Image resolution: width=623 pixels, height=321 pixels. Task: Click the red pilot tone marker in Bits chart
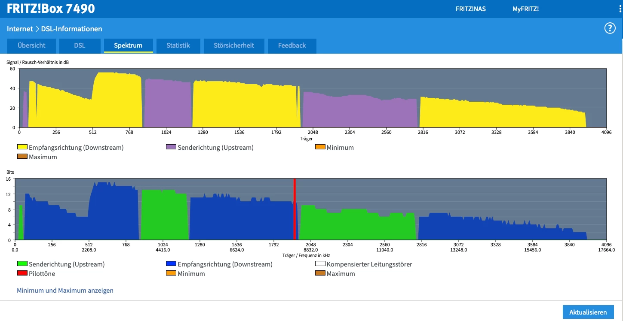(295, 209)
